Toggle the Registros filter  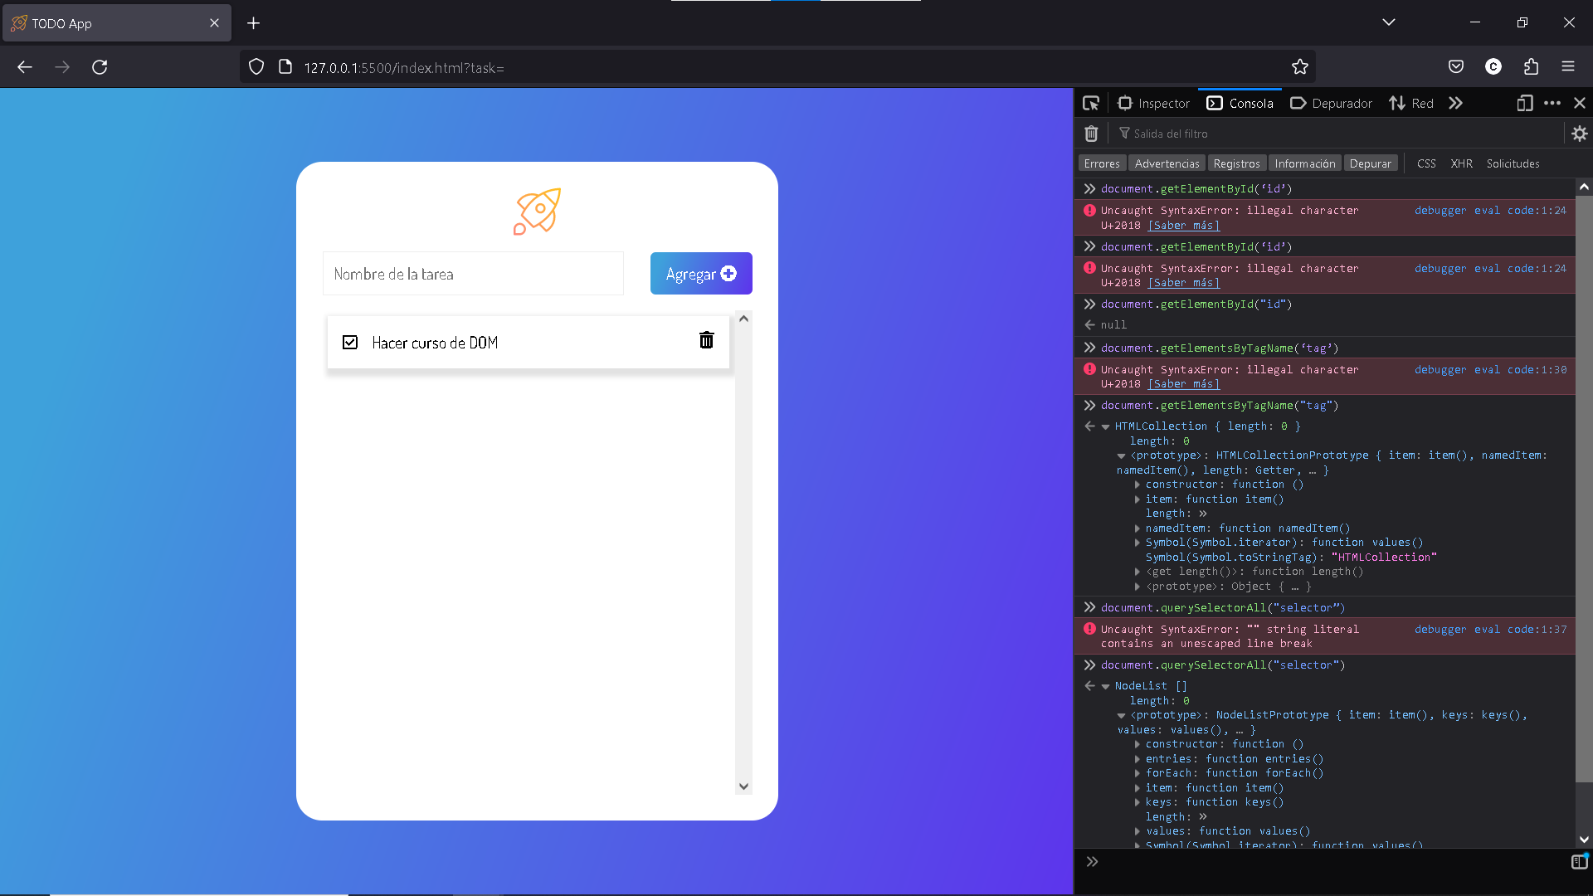pyautogui.click(x=1236, y=163)
